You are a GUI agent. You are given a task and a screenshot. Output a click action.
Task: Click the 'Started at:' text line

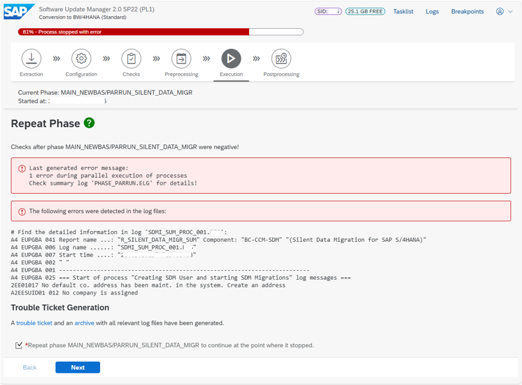(x=62, y=101)
